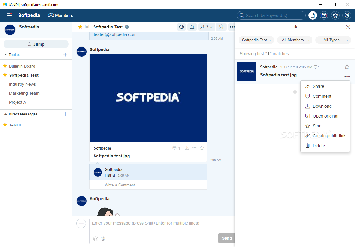Open starred items from the header star icon
Viewport: 355px width, 247px height.
(x=335, y=15)
